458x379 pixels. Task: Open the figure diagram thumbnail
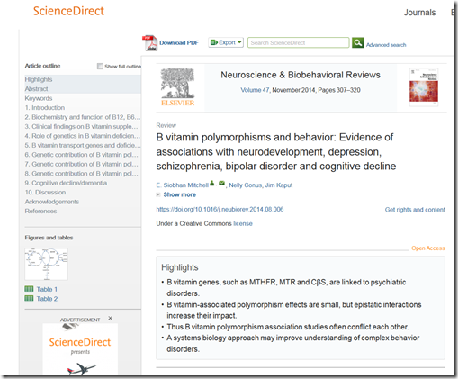[x=46, y=264]
